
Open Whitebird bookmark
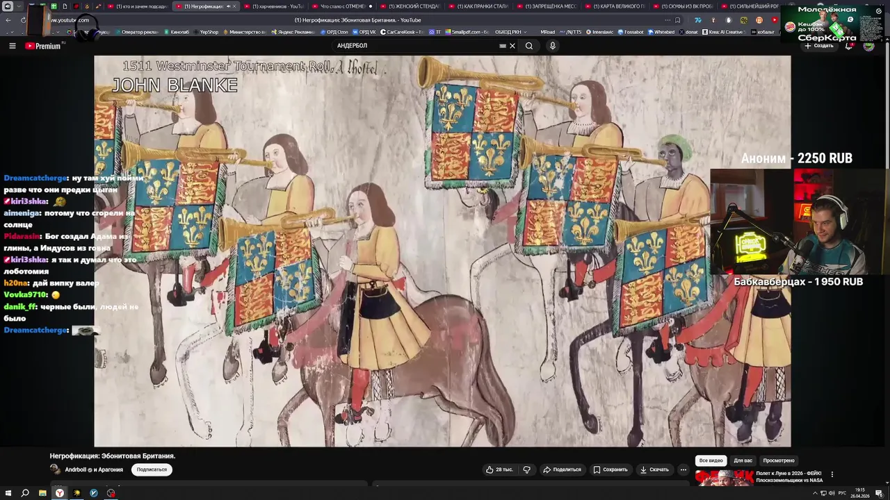coord(661,32)
